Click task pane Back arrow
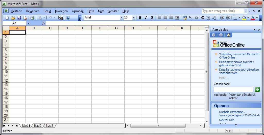This screenshot has width=264, height=135. pyautogui.click(x=214, y=35)
